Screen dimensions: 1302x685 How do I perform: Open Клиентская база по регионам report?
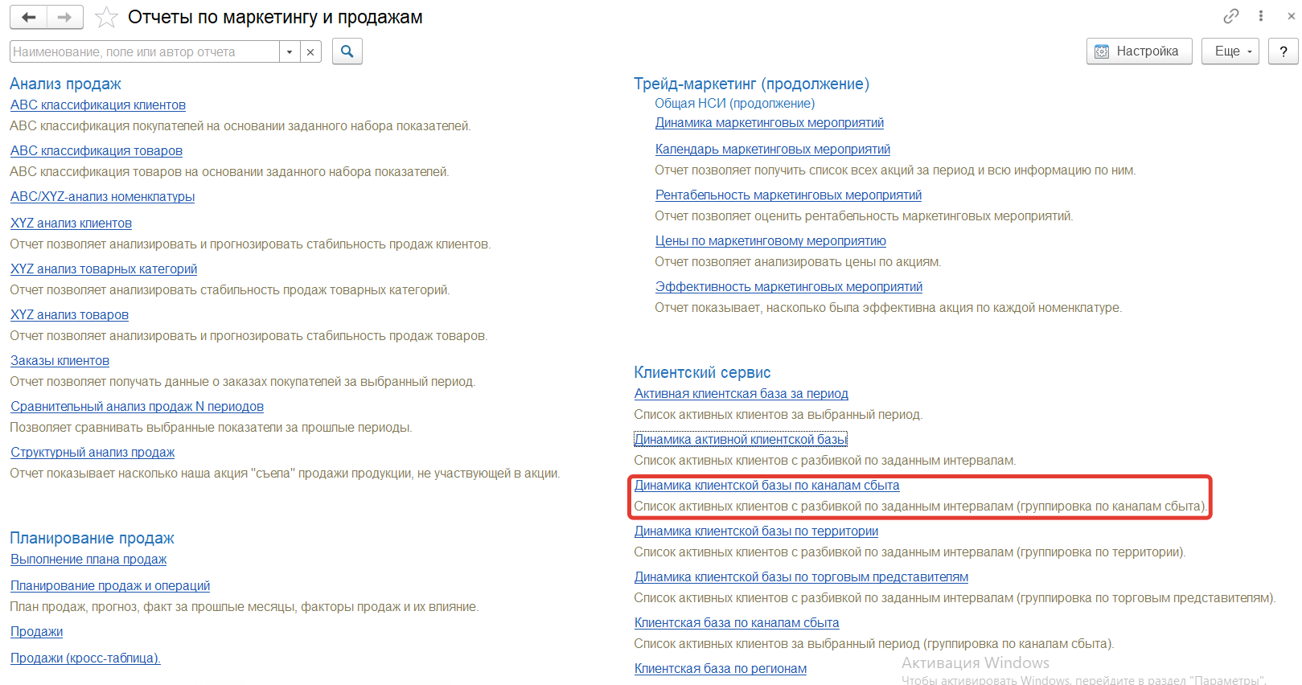(x=720, y=669)
